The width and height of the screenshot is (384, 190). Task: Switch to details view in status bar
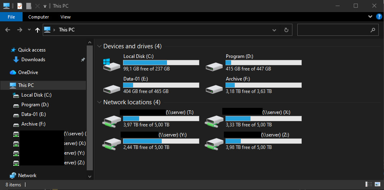coord(369,184)
